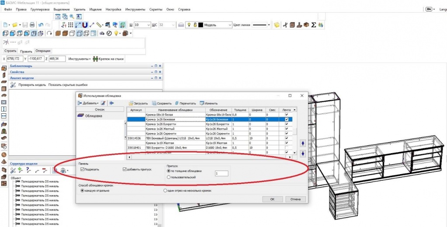Expand the Инструменты dropdown menu
This screenshot has width=447, height=227.
(x=79, y=59)
